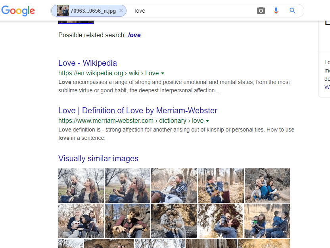This screenshot has width=330, height=248.
Task: Open thumbnail of couple with toddler on log
Action: 174,221
